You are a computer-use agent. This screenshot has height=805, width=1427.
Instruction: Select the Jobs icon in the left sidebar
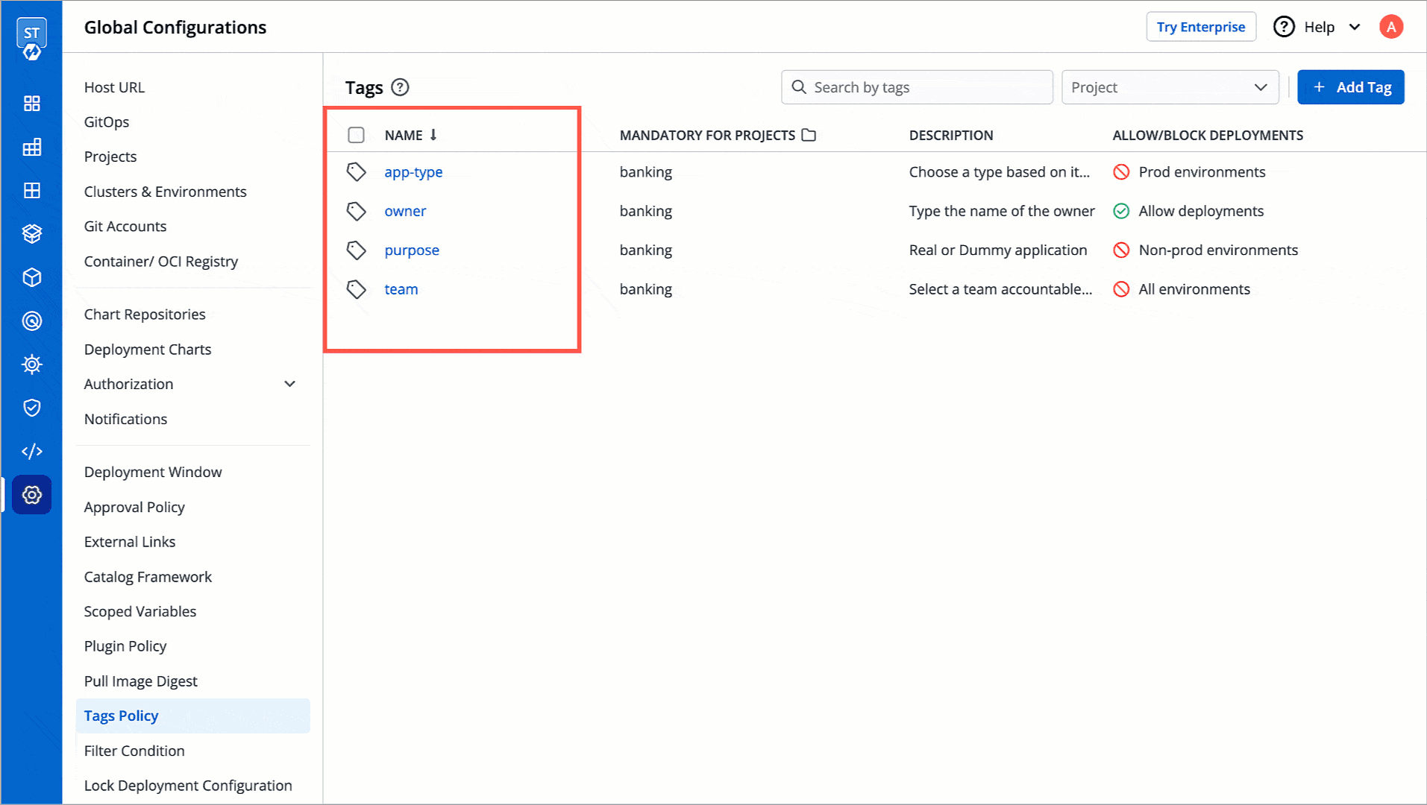31,147
